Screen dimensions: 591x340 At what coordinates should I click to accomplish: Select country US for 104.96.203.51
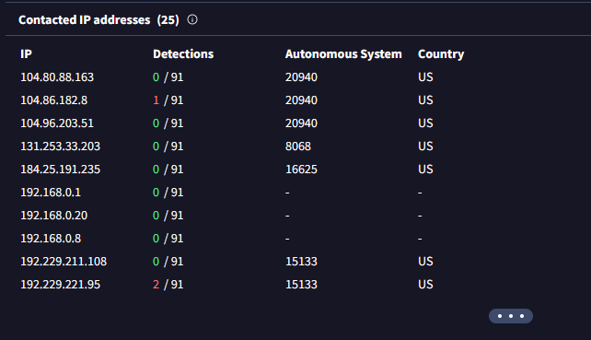[x=425, y=123]
